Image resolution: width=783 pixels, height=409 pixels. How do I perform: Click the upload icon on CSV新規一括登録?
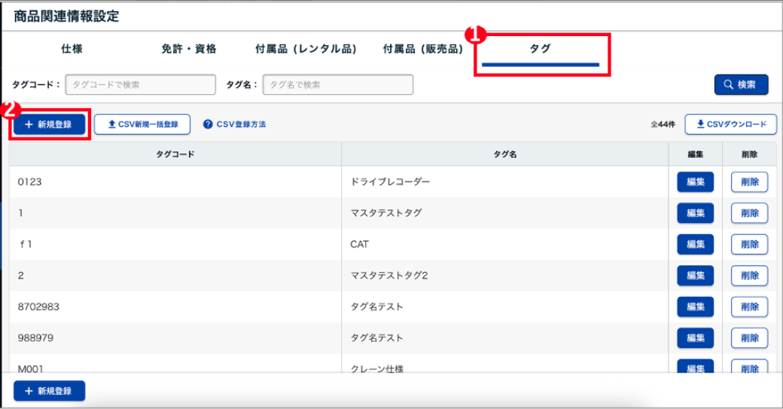coord(111,124)
